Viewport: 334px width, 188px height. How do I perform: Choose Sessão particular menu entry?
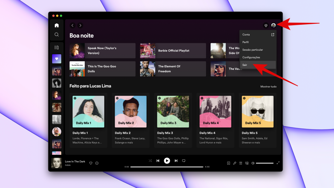258,50
